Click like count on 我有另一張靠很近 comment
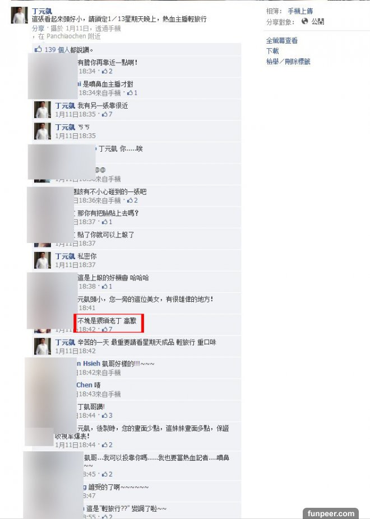370x519 pixels. (110, 114)
